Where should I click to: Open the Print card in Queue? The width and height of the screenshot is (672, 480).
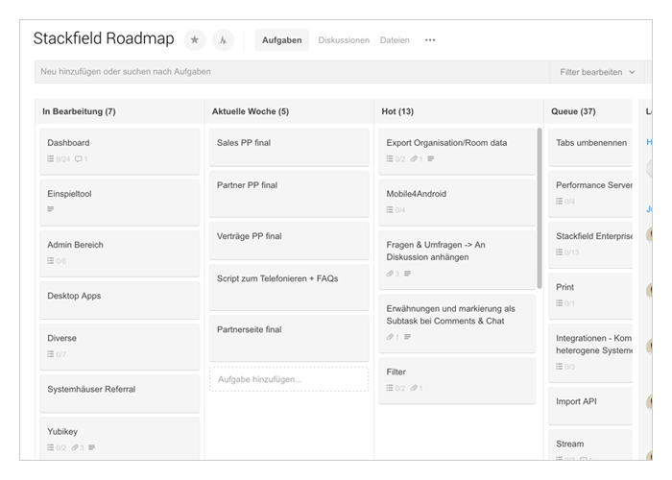coord(590,296)
